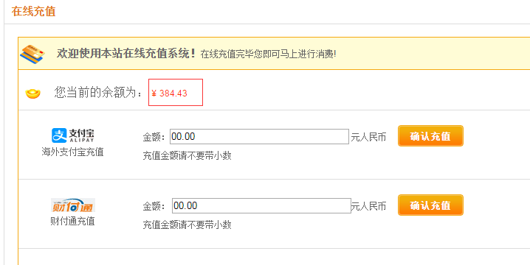Viewport: 530px width, 265px height.
Task: Click the 在线充值完毕您即可马上进行消费 notice text
Action: click(268, 54)
